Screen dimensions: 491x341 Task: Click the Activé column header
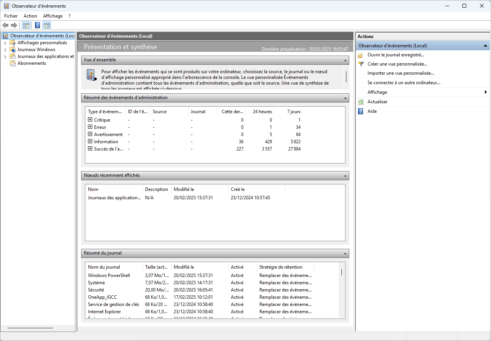tap(243, 267)
